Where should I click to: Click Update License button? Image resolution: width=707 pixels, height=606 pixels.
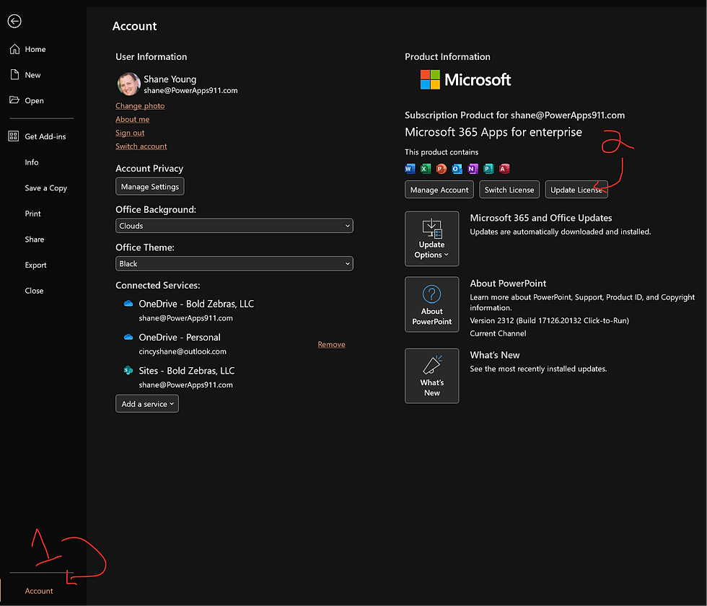(x=576, y=190)
